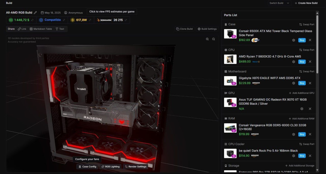The image size is (326, 174).
Task: Open settings gear for Corsair 6500X case
Action: [x=294, y=40]
